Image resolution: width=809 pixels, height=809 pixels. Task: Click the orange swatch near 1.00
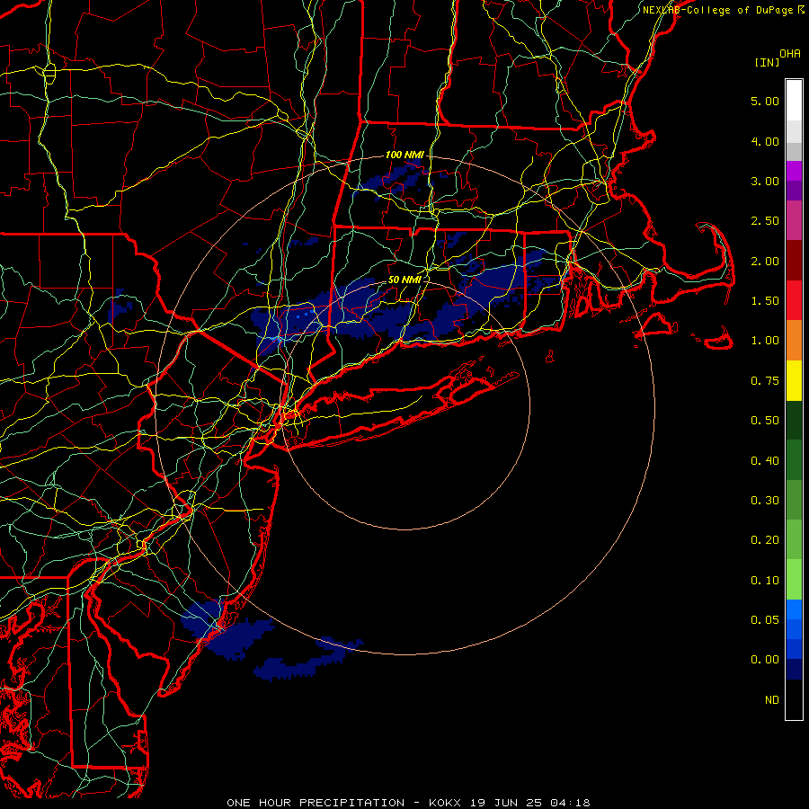(x=794, y=341)
